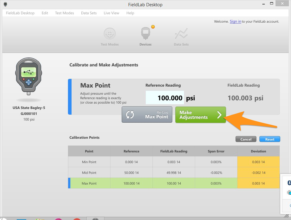Open the Test Modes menu
291x220 pixels.
64,13
